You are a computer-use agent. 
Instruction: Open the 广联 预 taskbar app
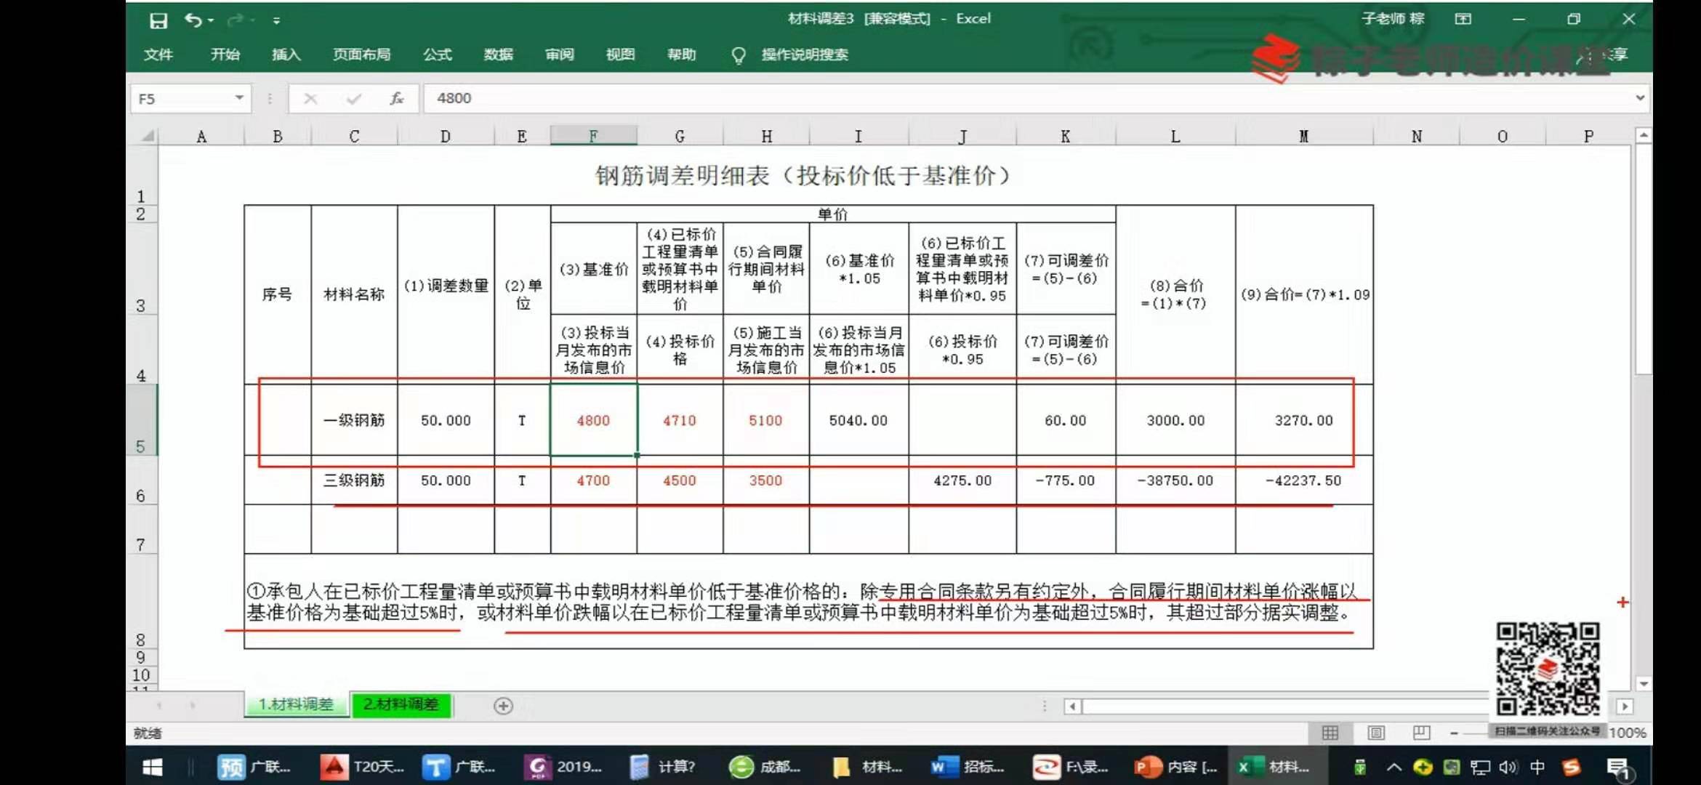(x=254, y=767)
